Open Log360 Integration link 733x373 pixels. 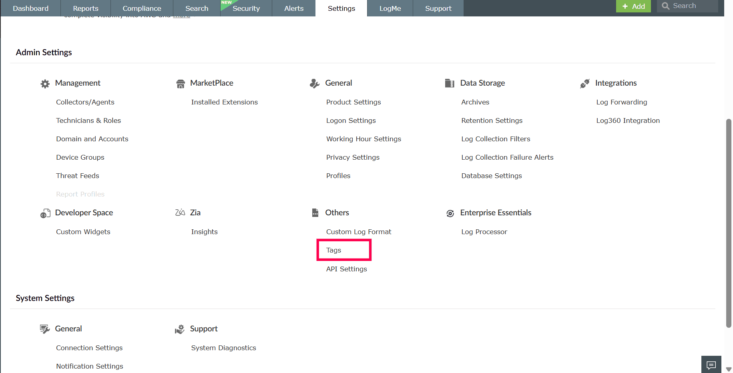628,120
